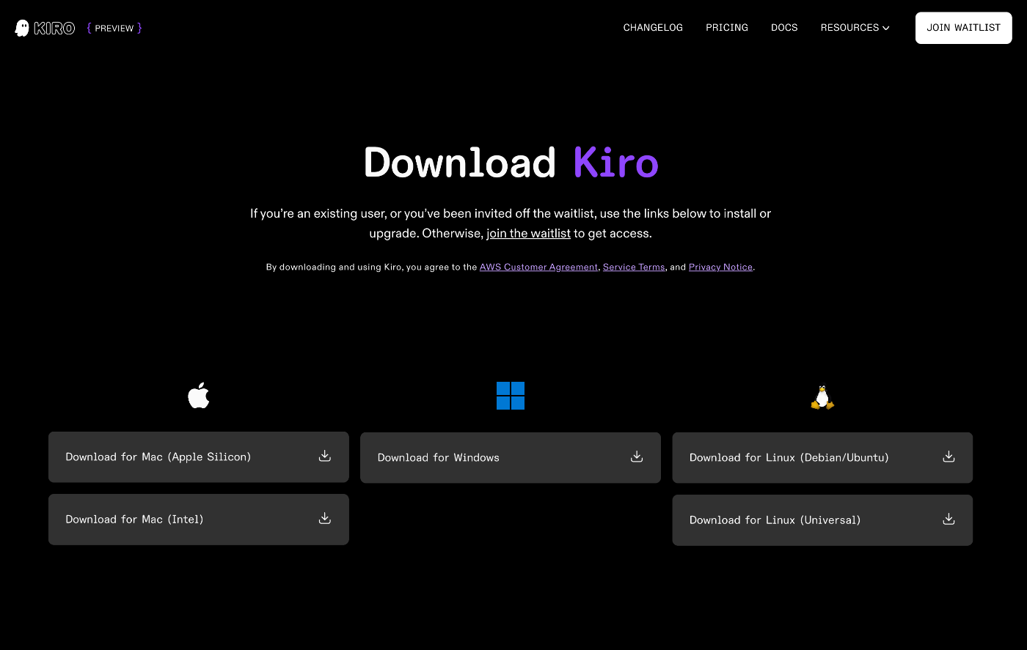Viewport: 1027px width, 650px height.
Task: Open the AWS Customer Agreement link
Action: click(538, 267)
